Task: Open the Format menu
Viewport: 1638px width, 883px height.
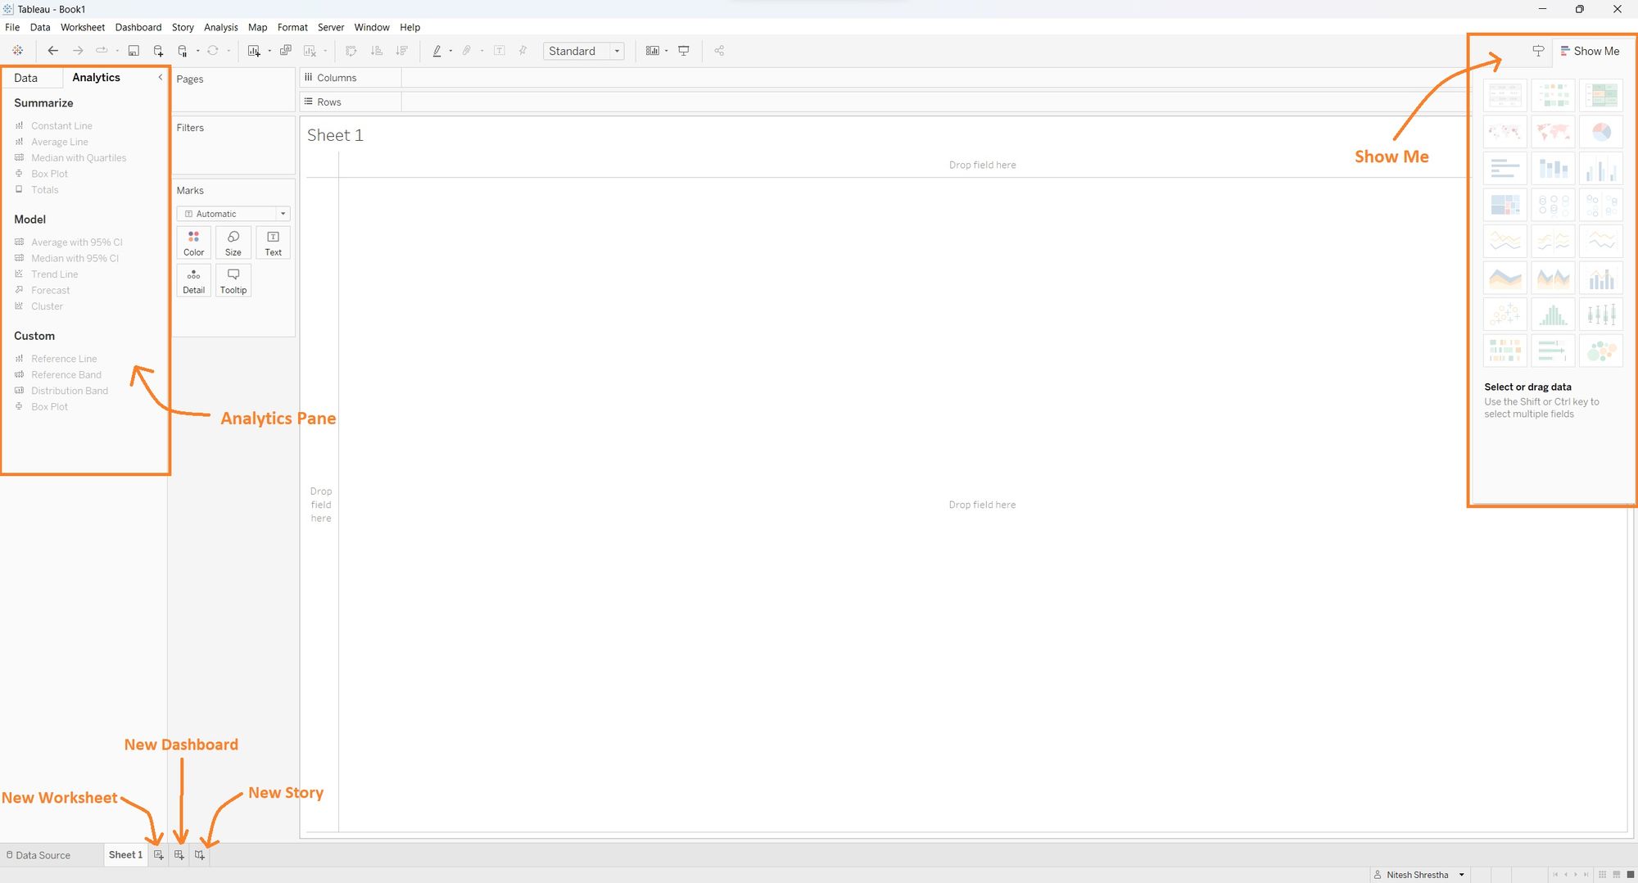Action: 292,27
